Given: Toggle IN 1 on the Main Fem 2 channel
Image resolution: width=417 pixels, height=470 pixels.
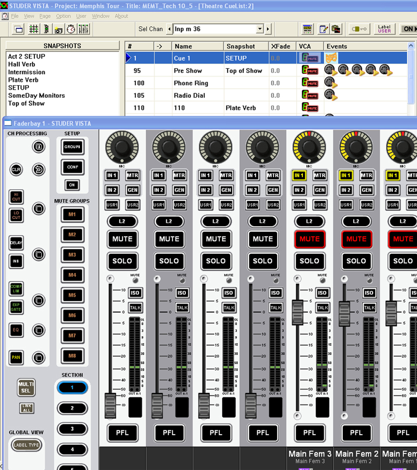Looking at the screenshot, I should click(346, 176).
